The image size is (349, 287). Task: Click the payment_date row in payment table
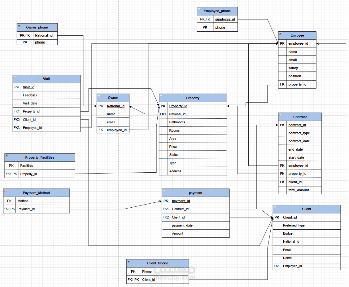click(196, 226)
